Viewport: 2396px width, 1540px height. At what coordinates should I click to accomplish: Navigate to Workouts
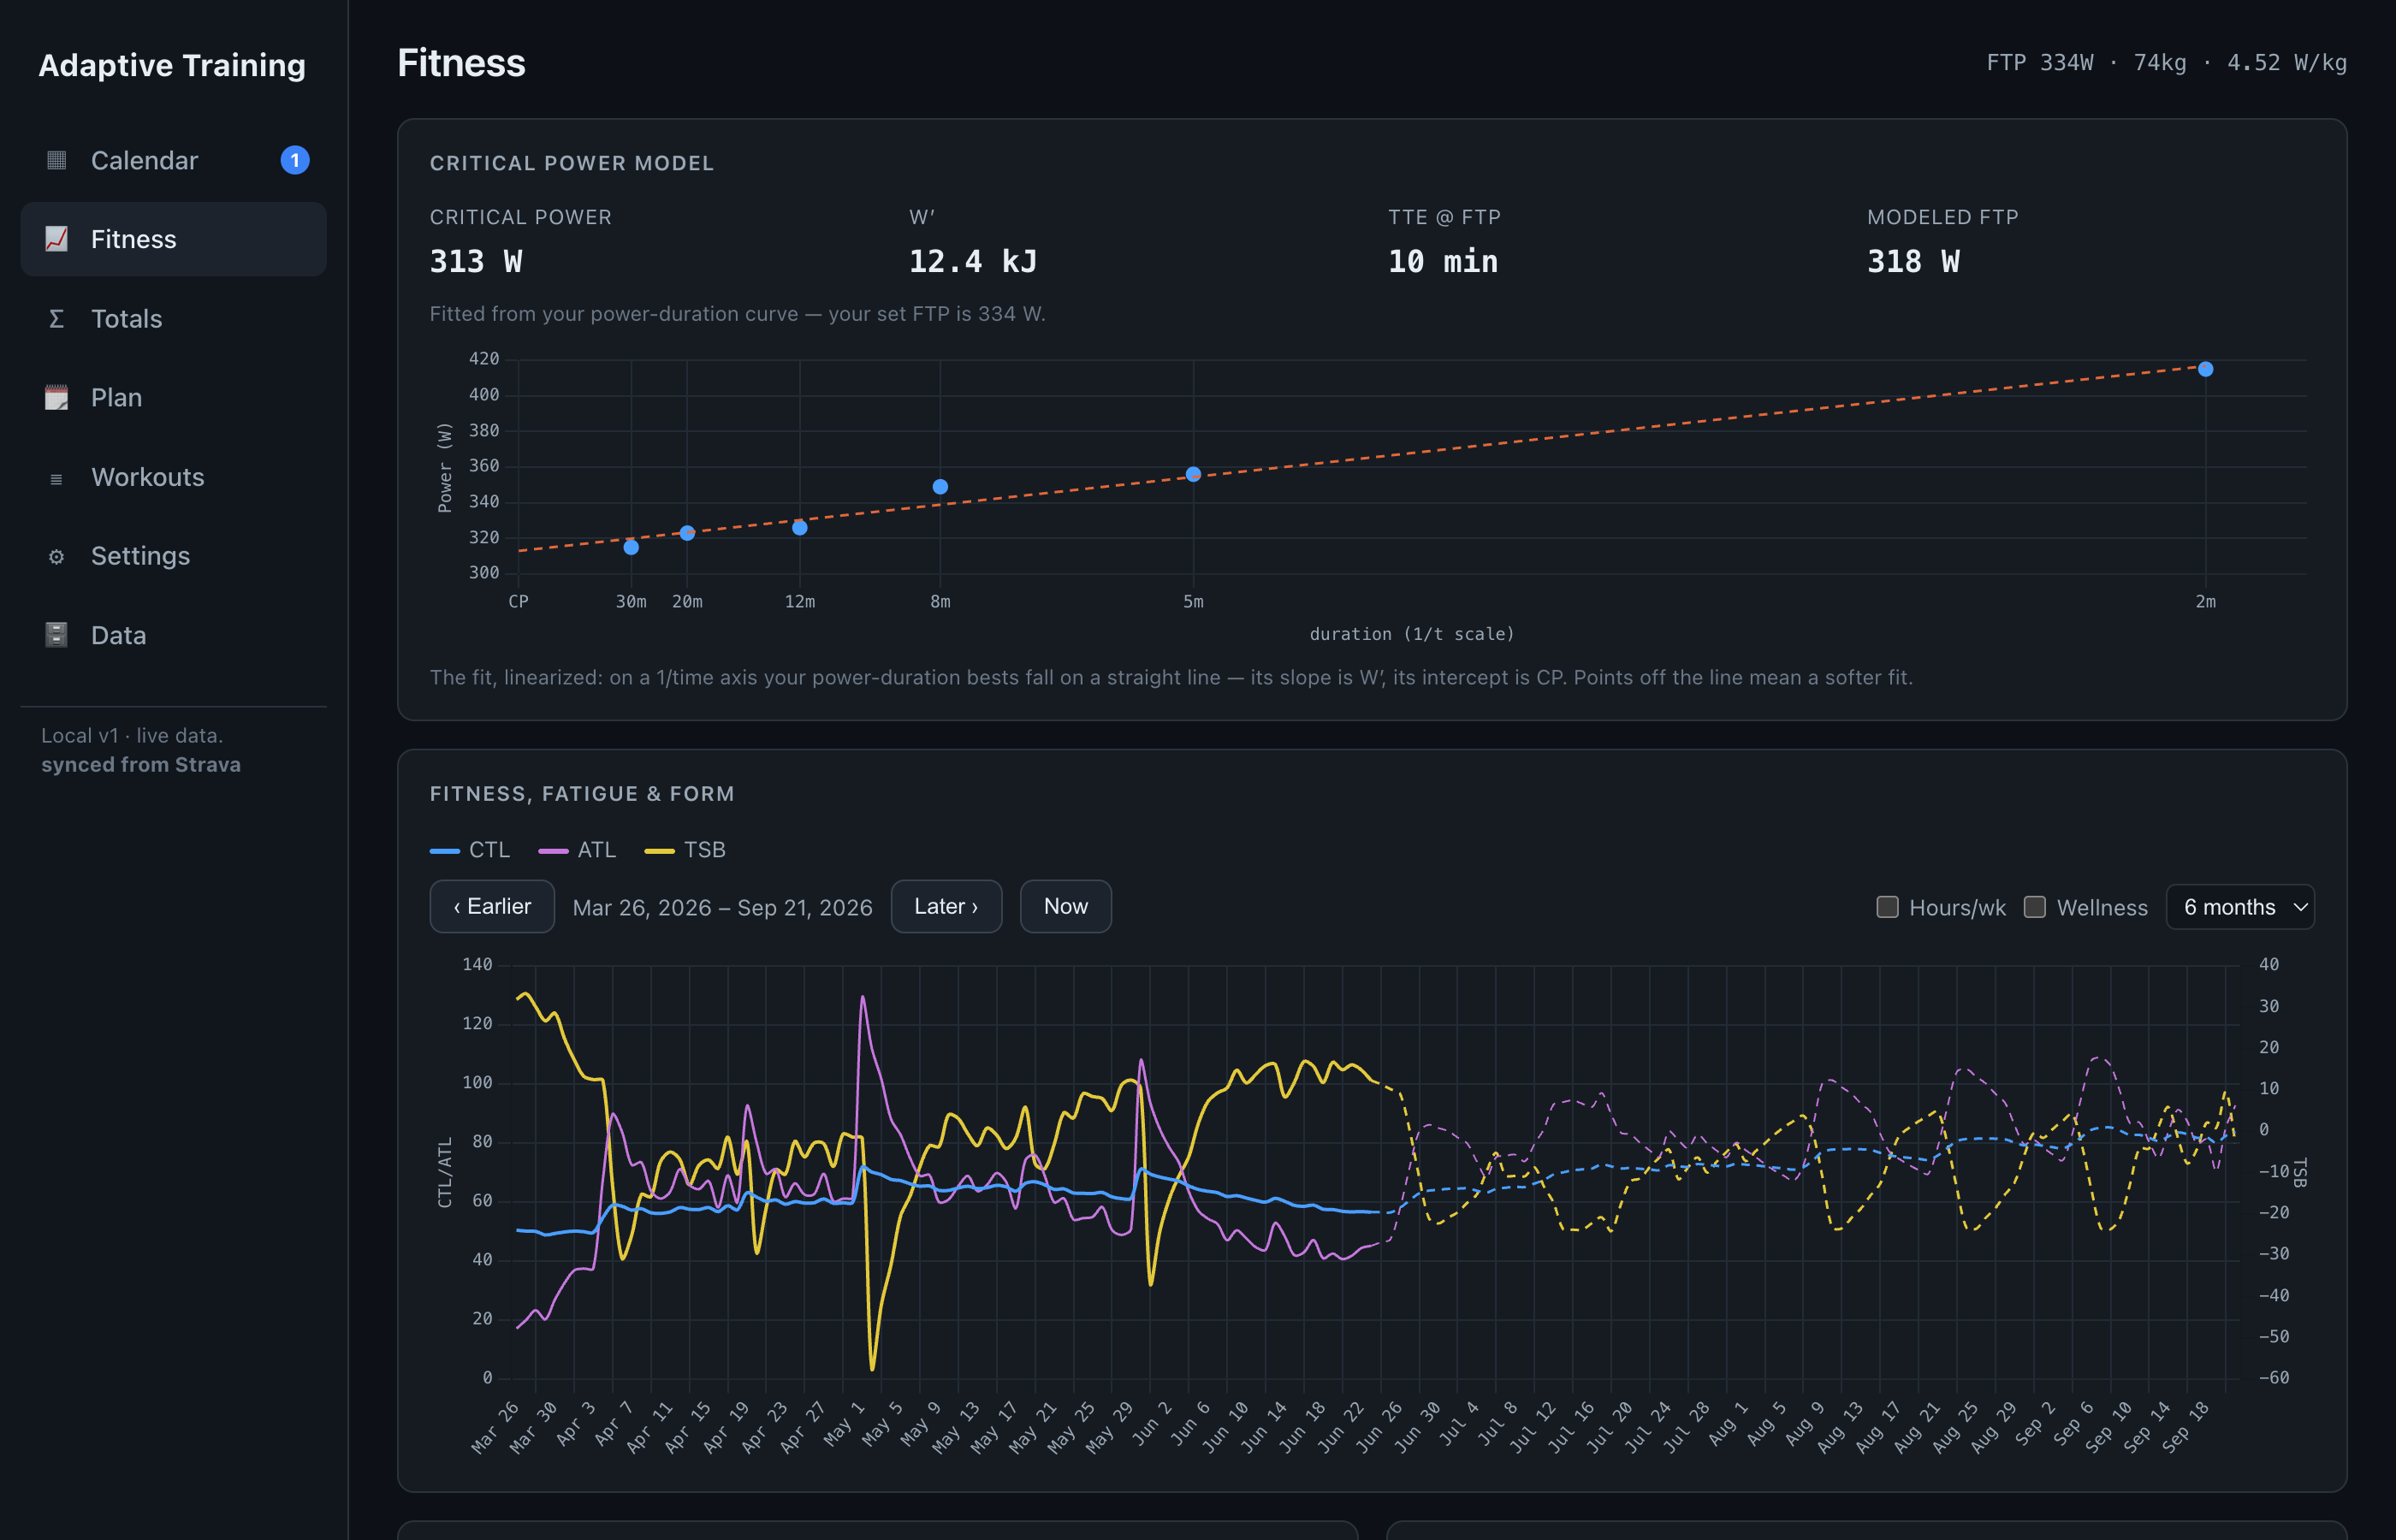(x=173, y=477)
